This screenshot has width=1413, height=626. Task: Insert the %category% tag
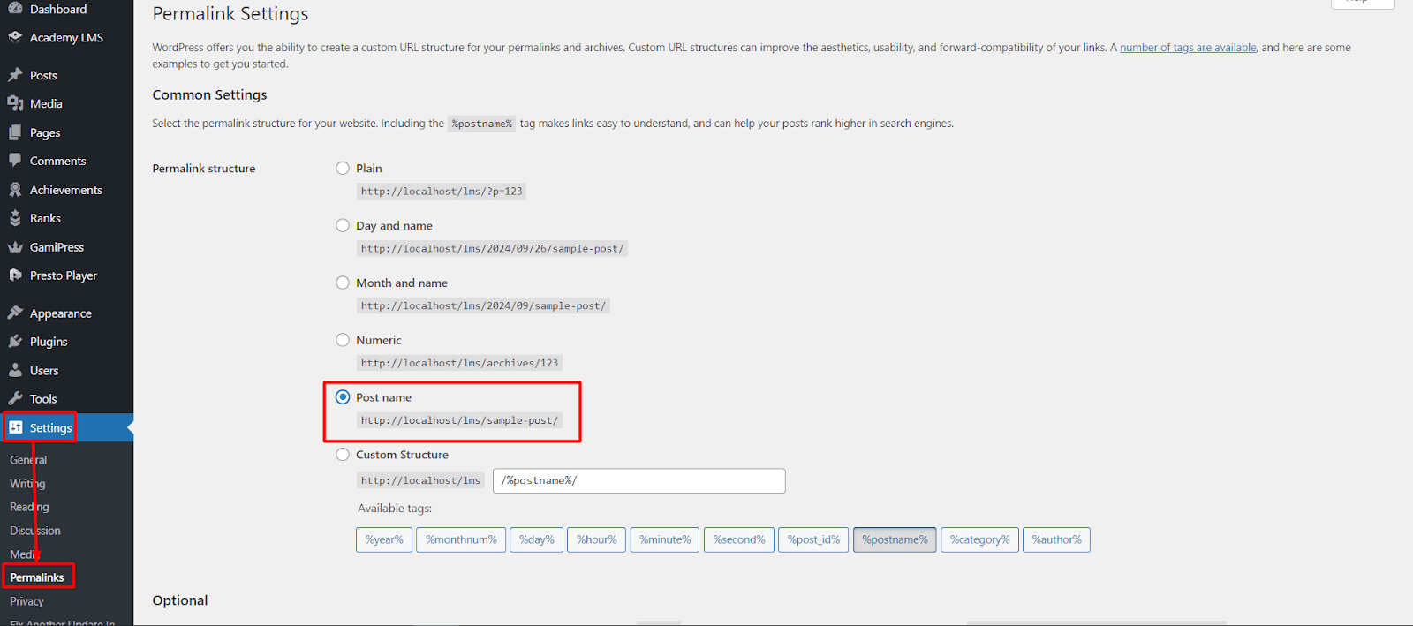980,539
